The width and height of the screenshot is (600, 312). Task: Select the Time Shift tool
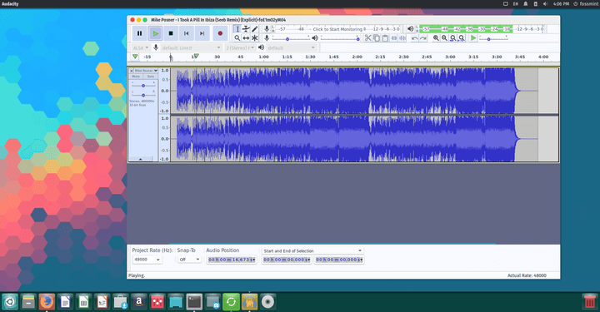pyautogui.click(x=246, y=37)
